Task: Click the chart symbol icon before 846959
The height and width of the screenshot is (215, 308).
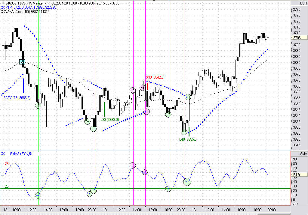Action: click(3, 3)
